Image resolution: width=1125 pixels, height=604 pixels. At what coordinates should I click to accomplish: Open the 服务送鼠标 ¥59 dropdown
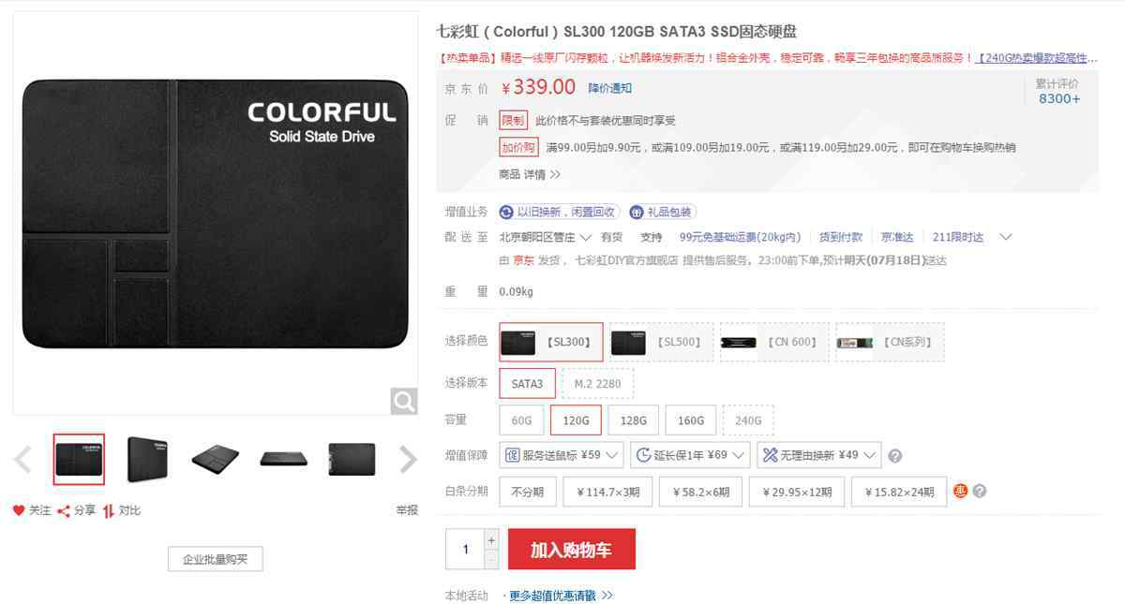pos(562,455)
